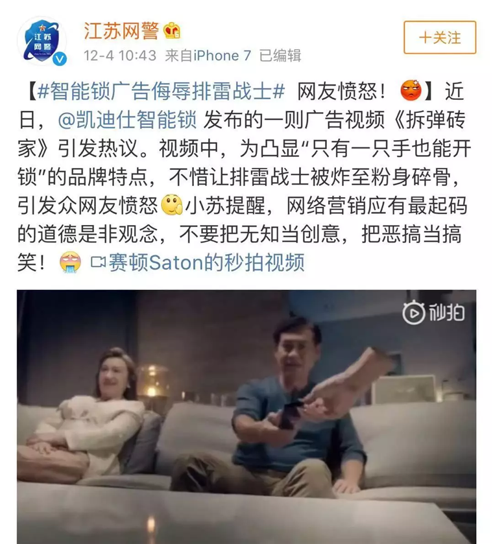The image size is (493, 544).
Task: Click the crying face emoji
Action: pyautogui.click(x=70, y=262)
